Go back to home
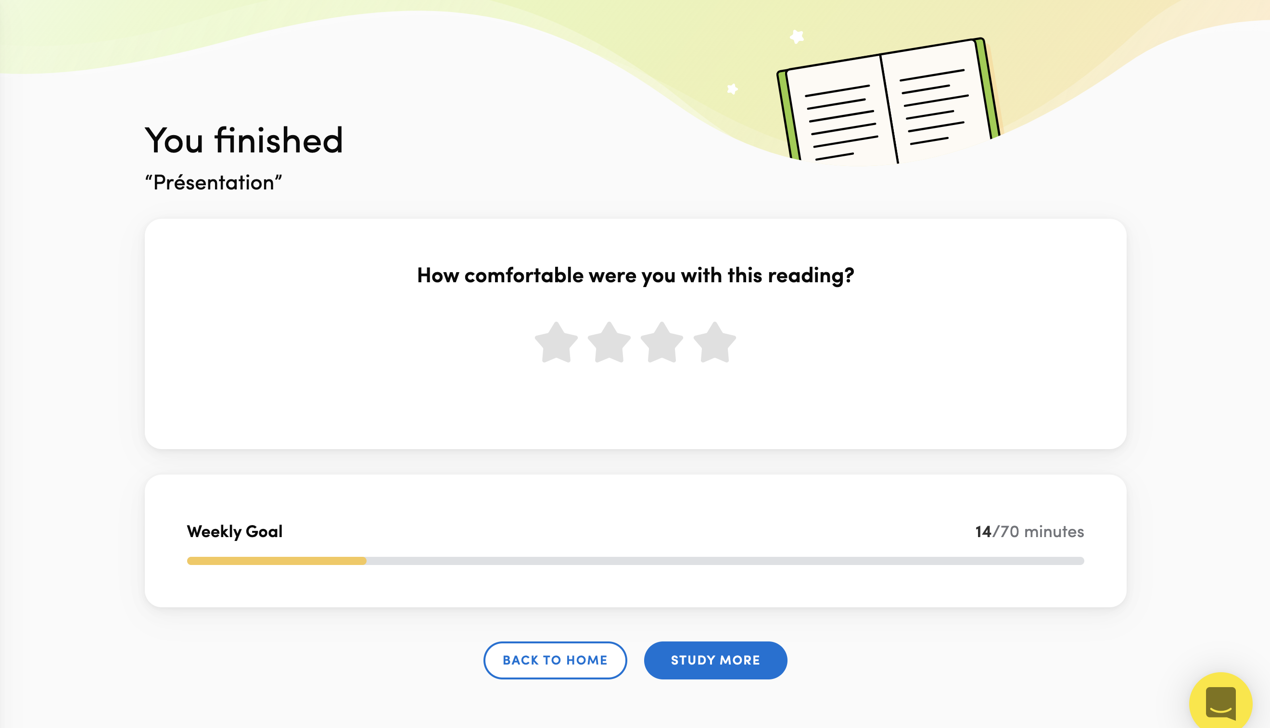 555,660
